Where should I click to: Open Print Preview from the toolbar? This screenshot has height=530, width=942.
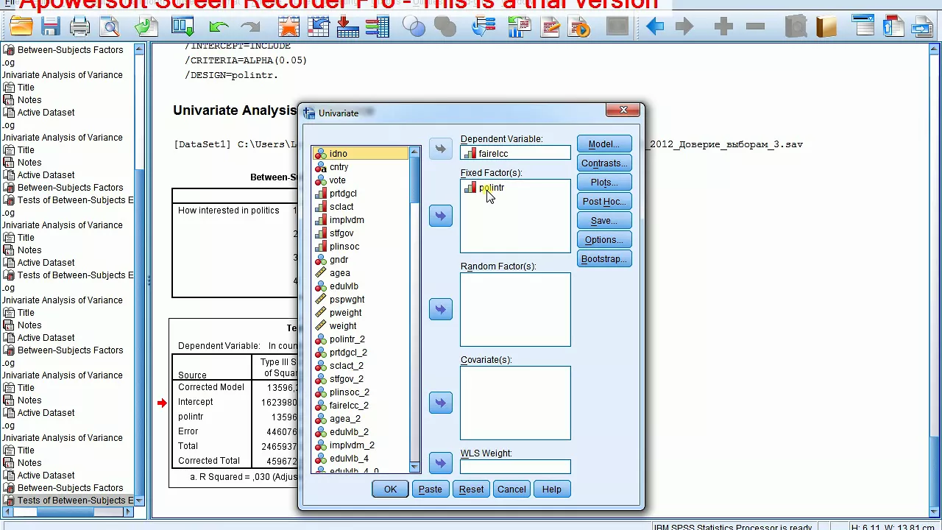(110, 27)
